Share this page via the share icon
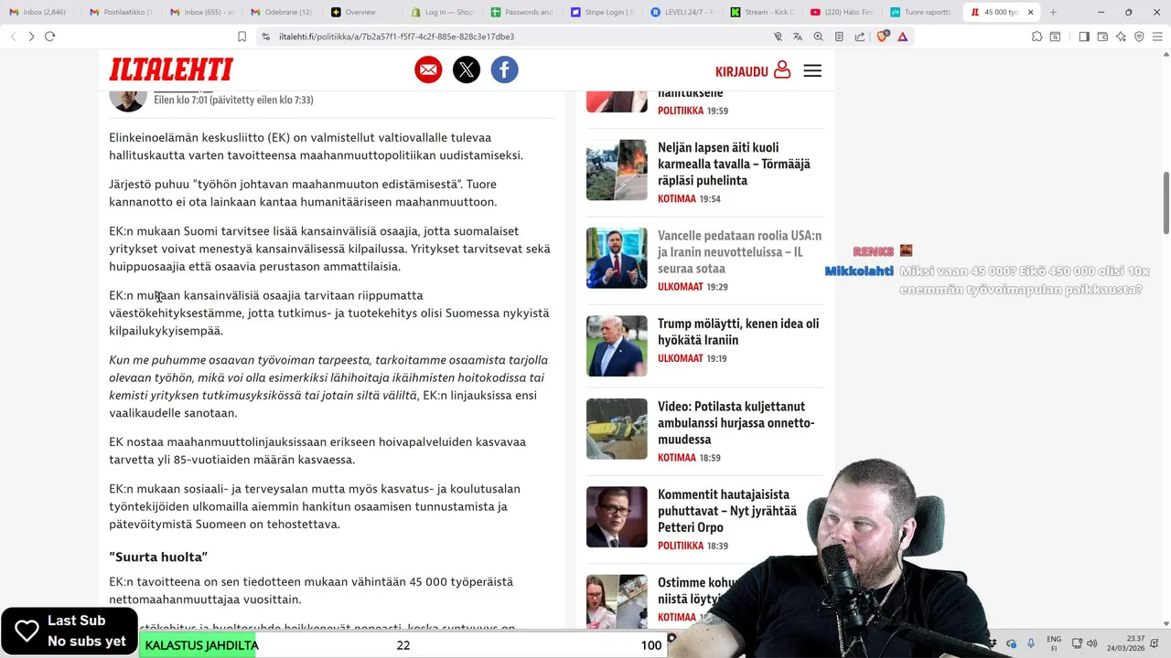 (x=860, y=37)
